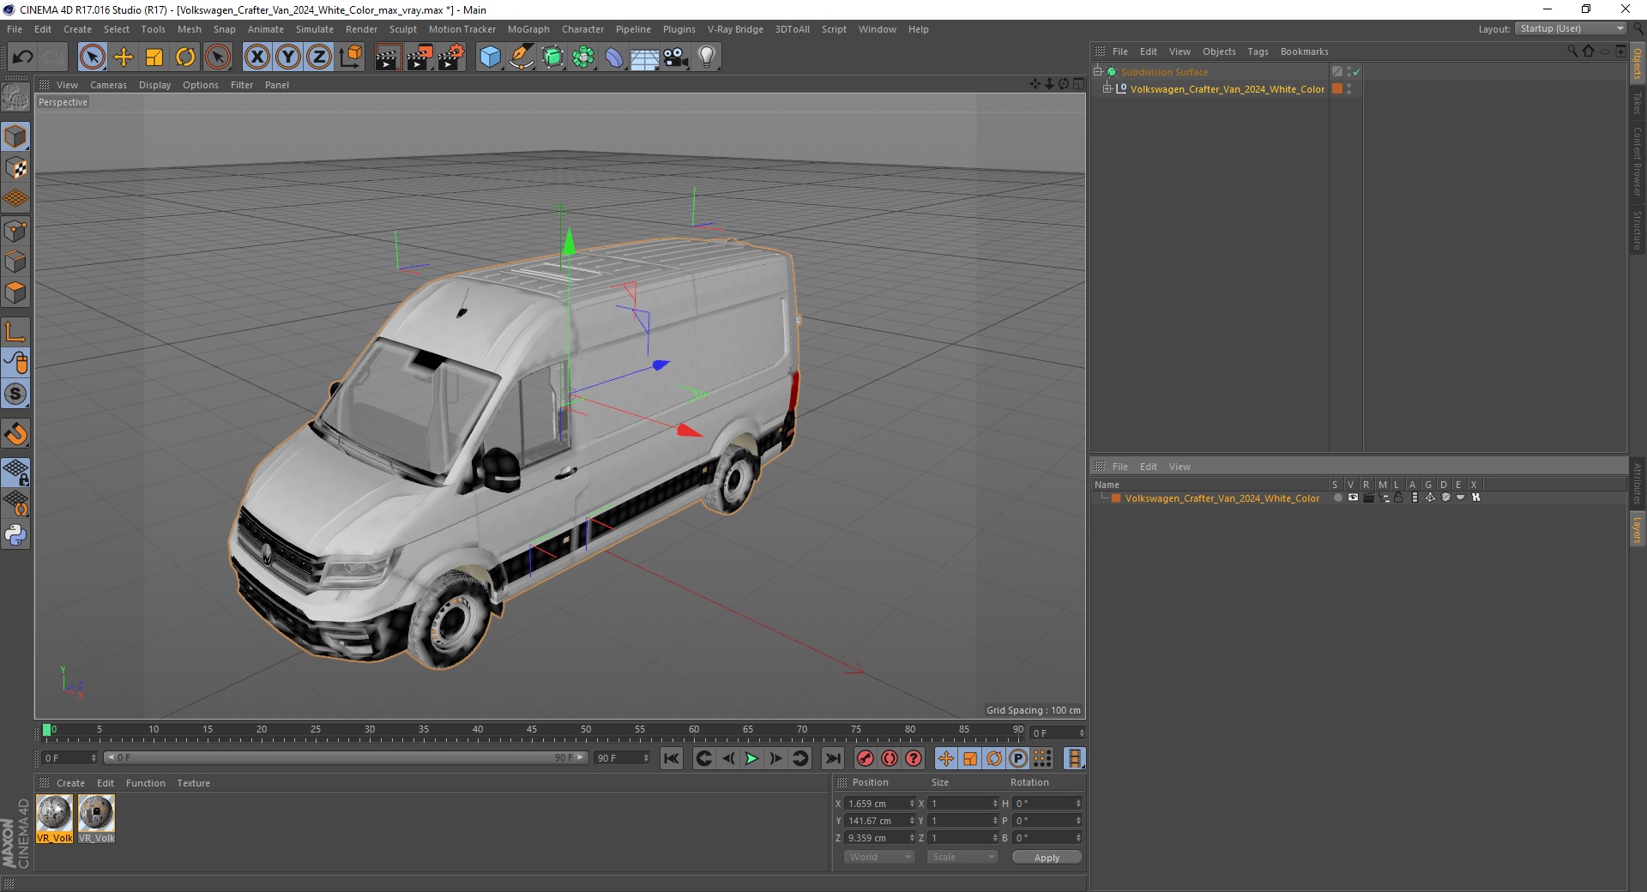Toggle Z axis lock
Image resolution: width=1647 pixels, height=892 pixels.
click(x=319, y=57)
